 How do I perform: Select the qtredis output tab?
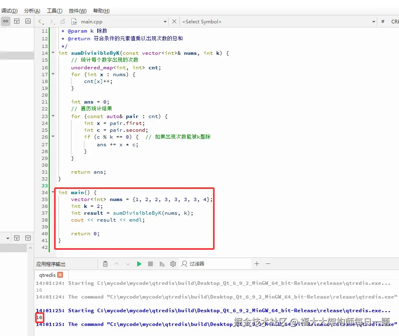pos(47,275)
